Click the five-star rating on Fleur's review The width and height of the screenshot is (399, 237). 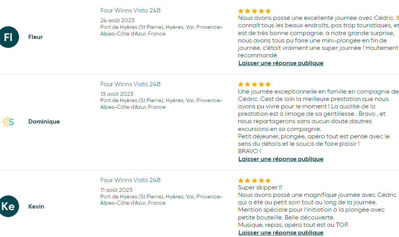254,11
